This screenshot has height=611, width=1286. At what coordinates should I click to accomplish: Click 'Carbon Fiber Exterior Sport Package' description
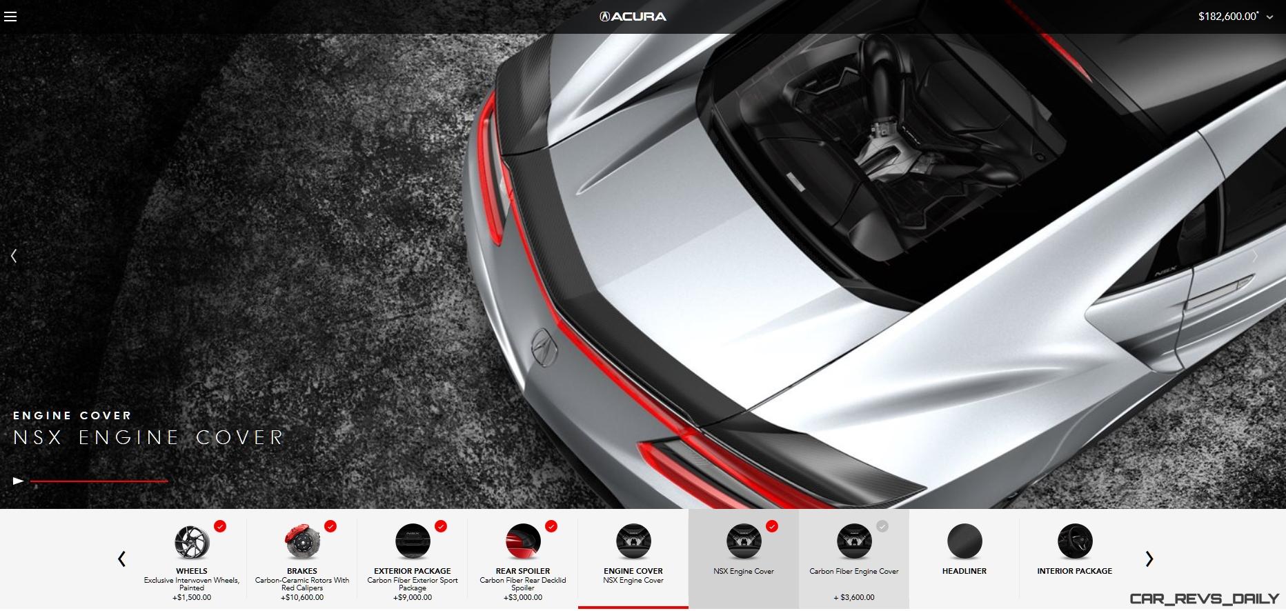coord(413,584)
